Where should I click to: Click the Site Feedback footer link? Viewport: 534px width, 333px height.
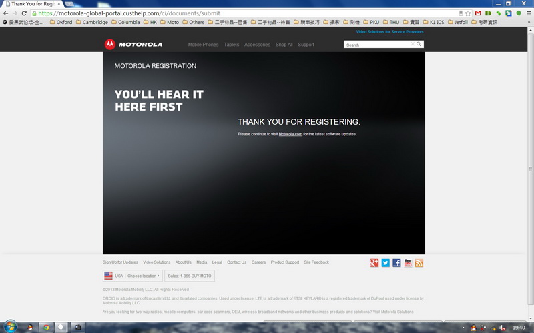point(316,262)
